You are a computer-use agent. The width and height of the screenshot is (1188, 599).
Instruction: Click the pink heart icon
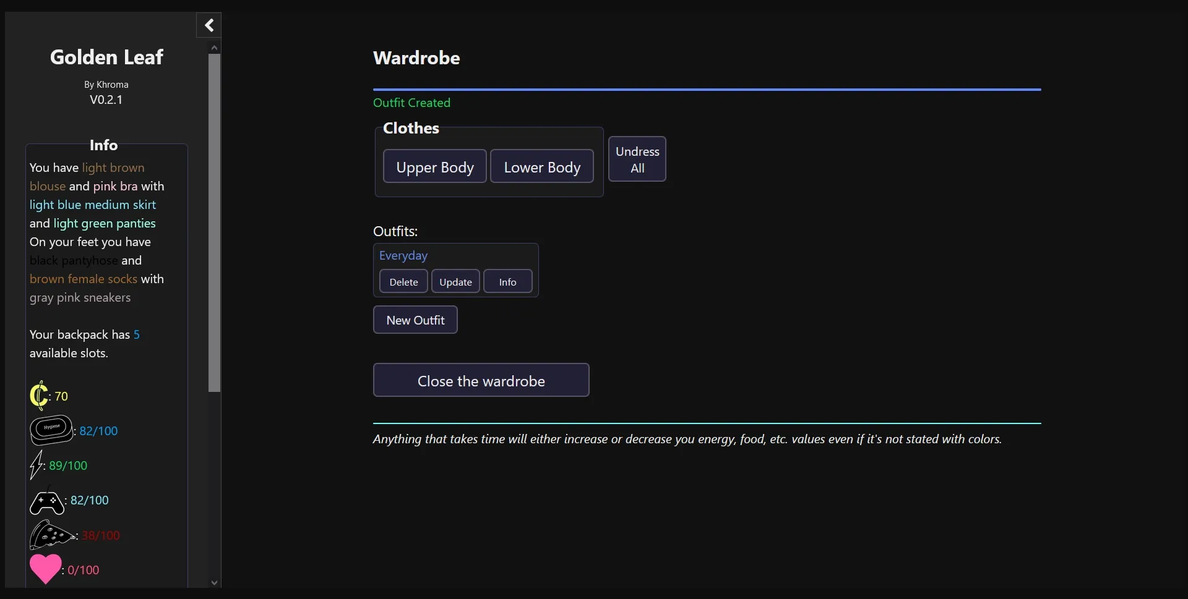(x=45, y=569)
